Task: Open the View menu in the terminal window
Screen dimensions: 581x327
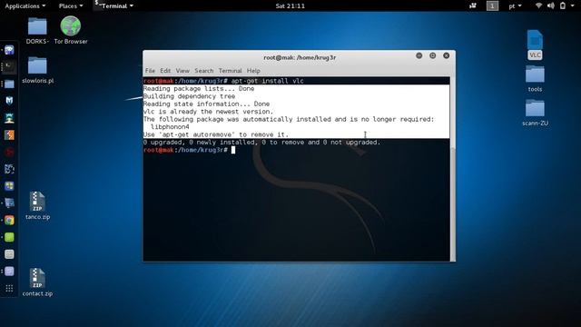Action: click(x=182, y=71)
